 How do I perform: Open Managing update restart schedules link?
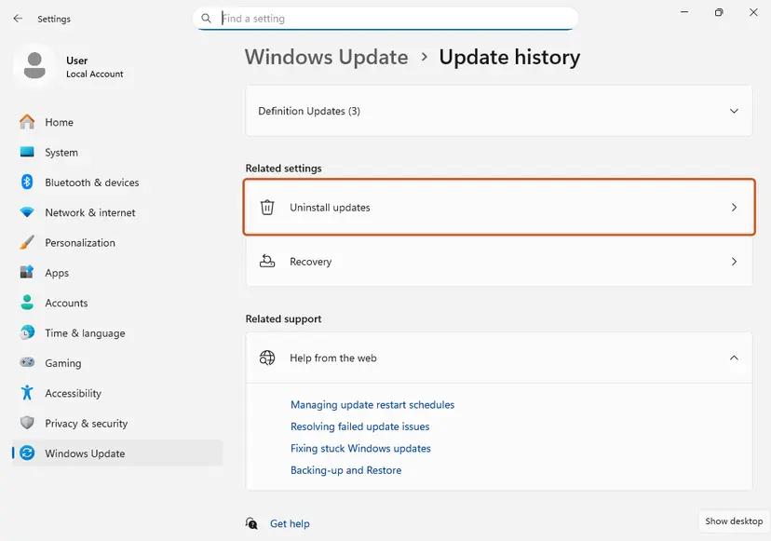coord(372,404)
